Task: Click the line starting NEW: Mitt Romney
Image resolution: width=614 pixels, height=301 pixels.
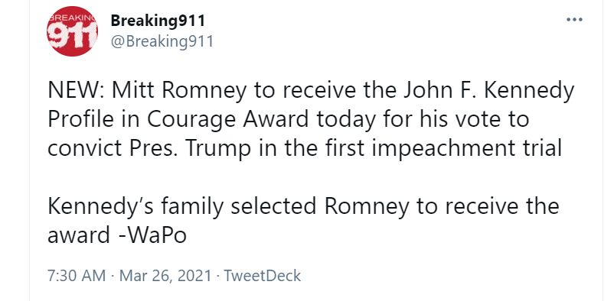Action: (311, 92)
